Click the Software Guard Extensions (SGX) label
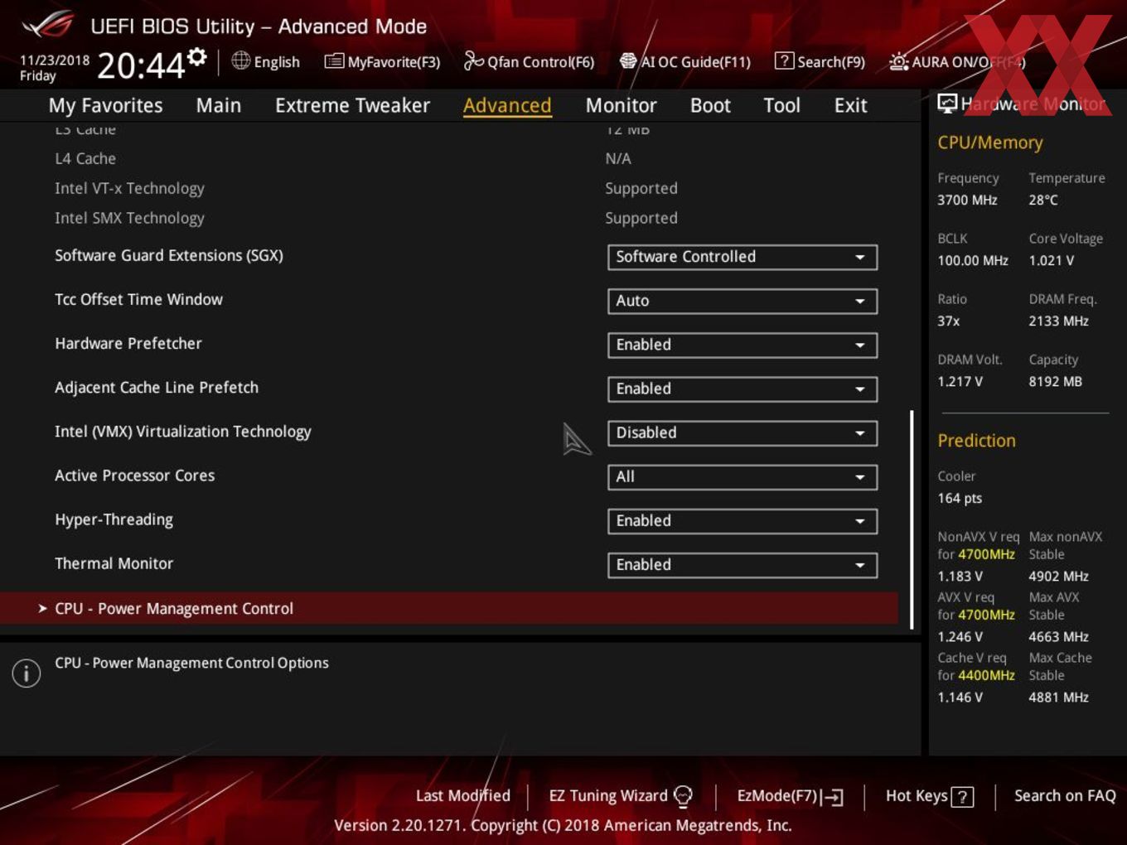The image size is (1127, 845). (x=169, y=255)
